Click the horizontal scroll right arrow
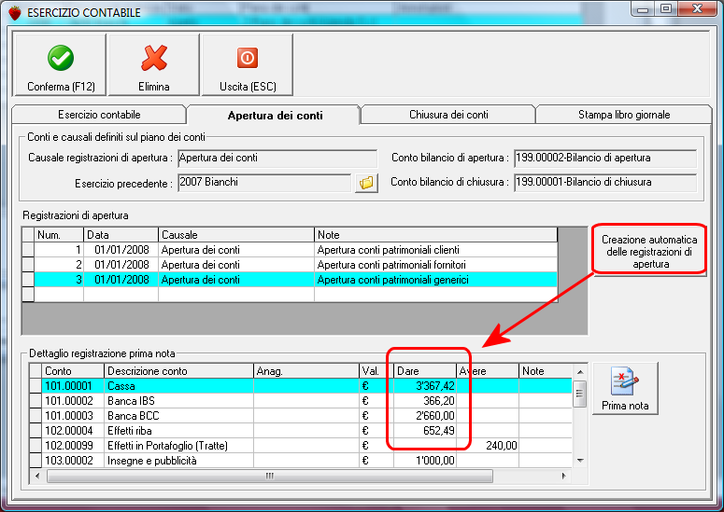This screenshot has width=724, height=512. pos(563,476)
